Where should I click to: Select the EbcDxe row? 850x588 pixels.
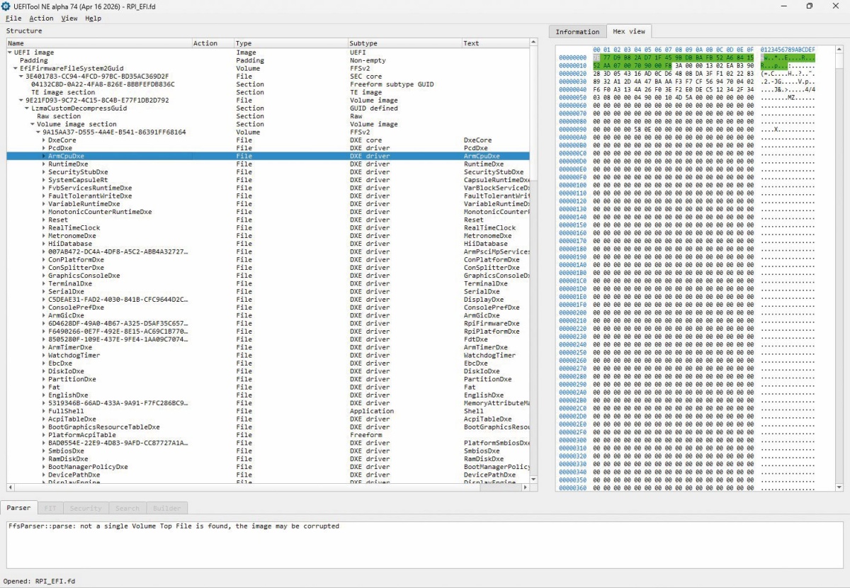tap(268, 363)
